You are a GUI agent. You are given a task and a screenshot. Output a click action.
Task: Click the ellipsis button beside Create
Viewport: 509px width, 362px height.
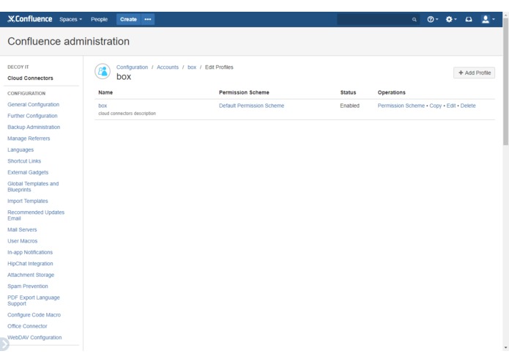[x=148, y=20]
